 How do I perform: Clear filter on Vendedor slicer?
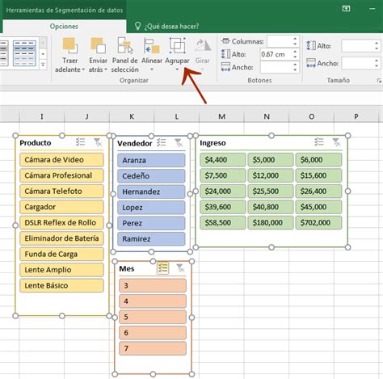[179, 142]
